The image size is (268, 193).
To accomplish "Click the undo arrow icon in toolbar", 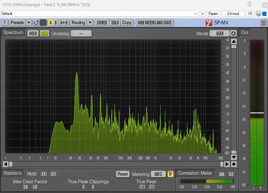I will tap(36, 23).
